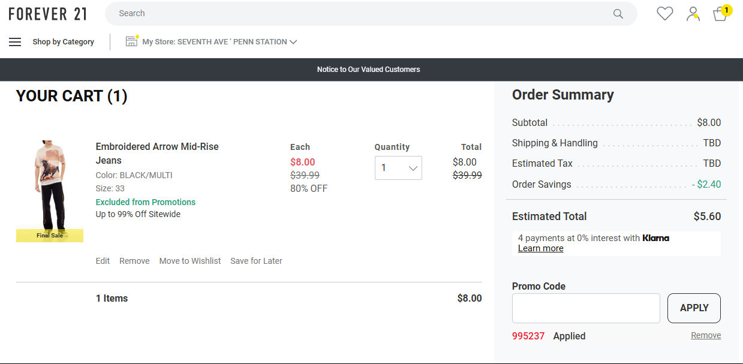
Task: Click the account profile icon
Action: tap(693, 13)
